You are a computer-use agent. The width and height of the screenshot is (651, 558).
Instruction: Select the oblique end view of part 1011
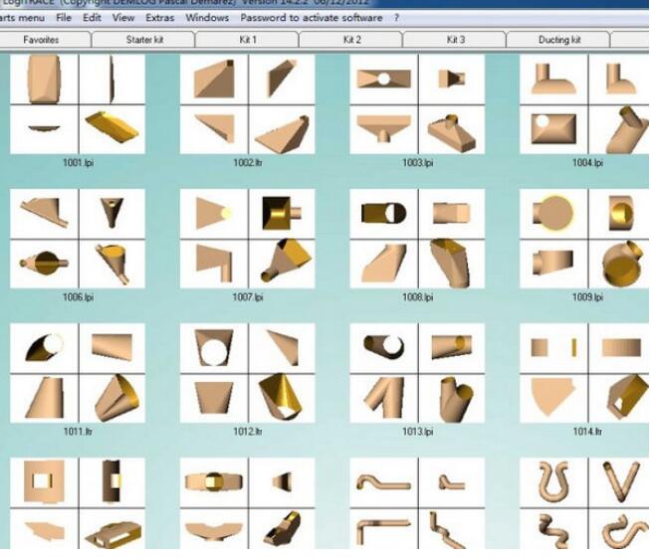pyautogui.click(x=44, y=348)
